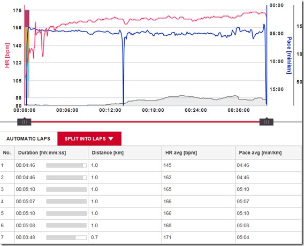Select the Distance [km] column header
This screenshot has height=246, width=304.
(108, 152)
